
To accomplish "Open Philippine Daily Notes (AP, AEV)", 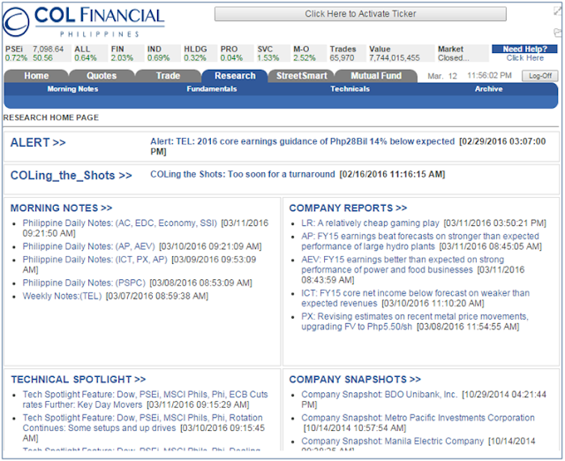I will click(88, 246).
